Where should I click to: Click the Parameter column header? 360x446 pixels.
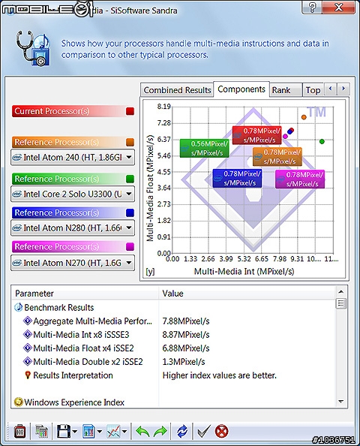[x=85, y=294]
